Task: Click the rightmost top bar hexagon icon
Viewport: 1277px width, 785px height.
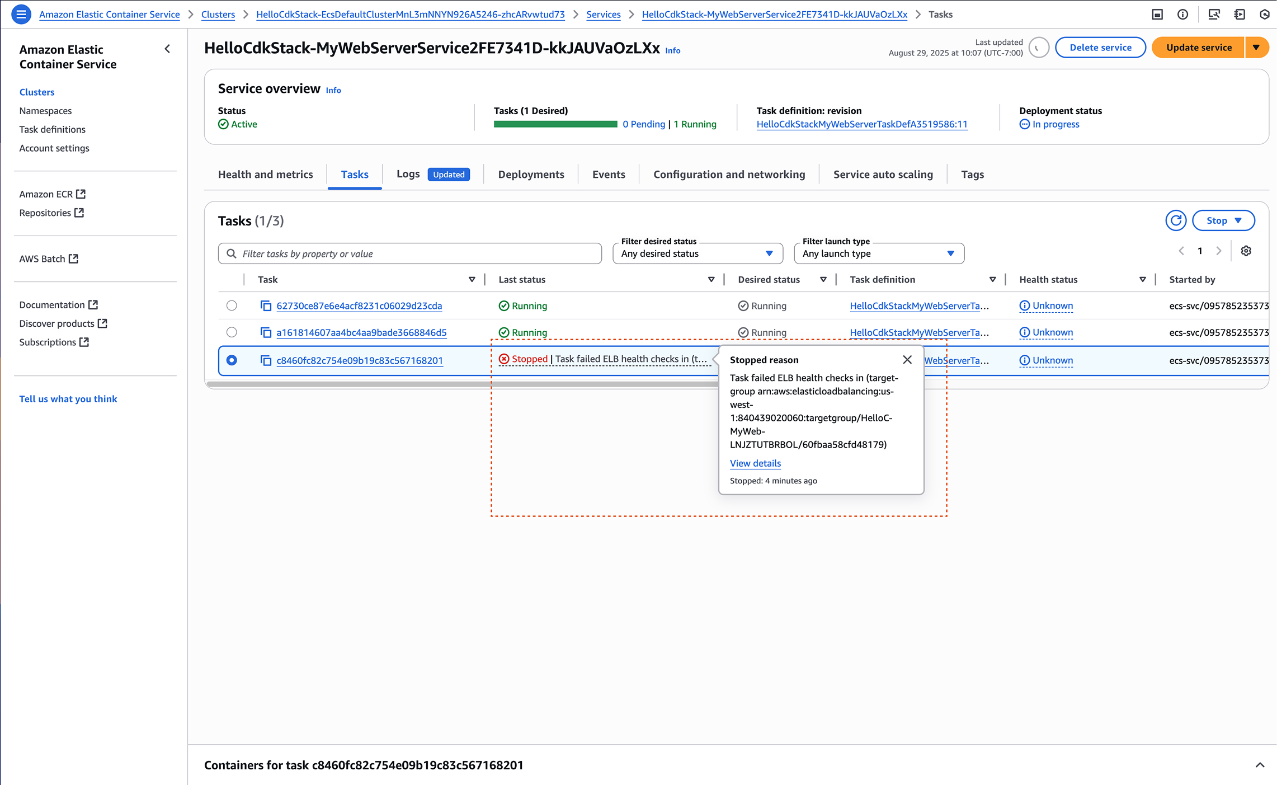Action: click(1265, 15)
